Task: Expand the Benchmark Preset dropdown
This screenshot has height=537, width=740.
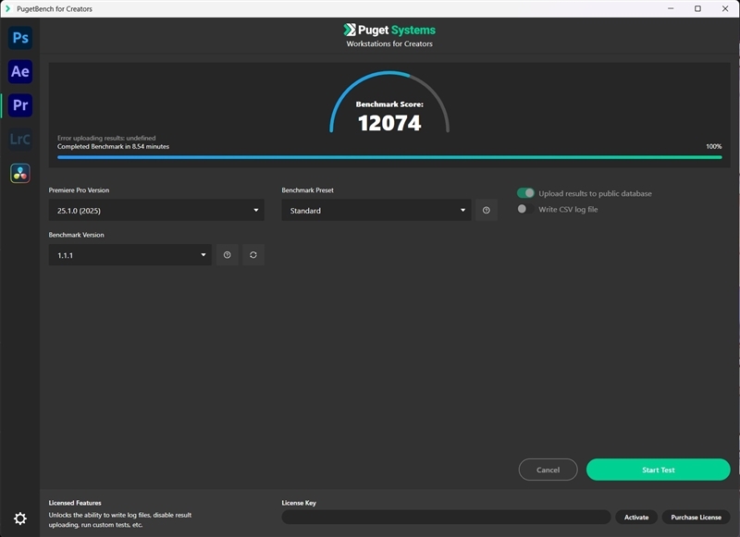Action: pos(376,210)
